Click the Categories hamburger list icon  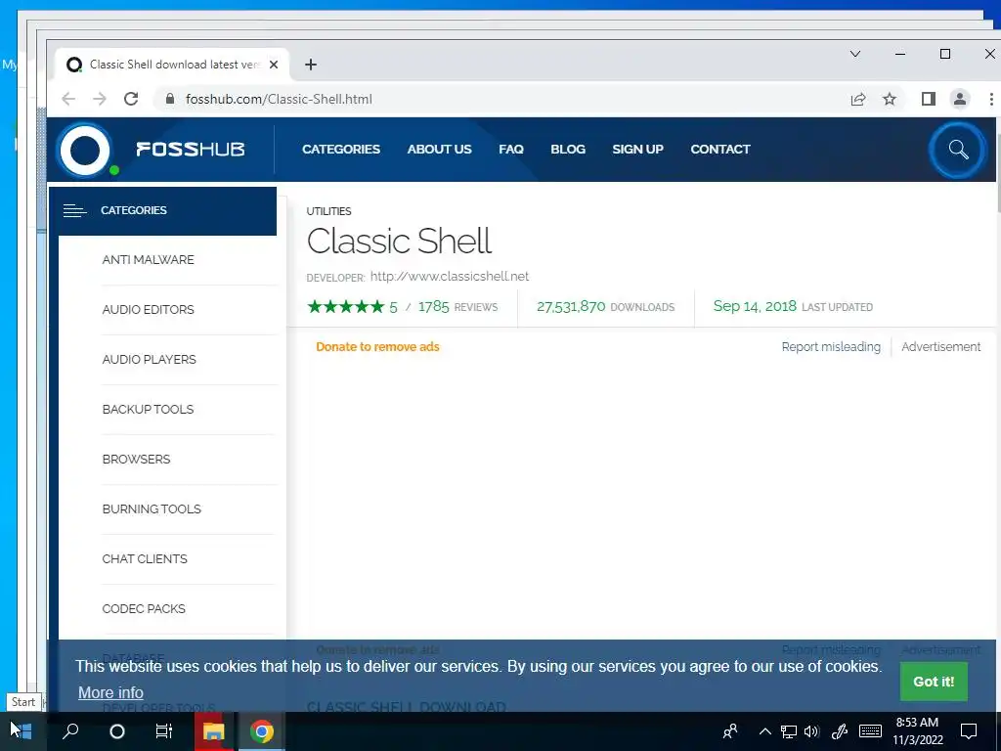pyautogui.click(x=74, y=211)
